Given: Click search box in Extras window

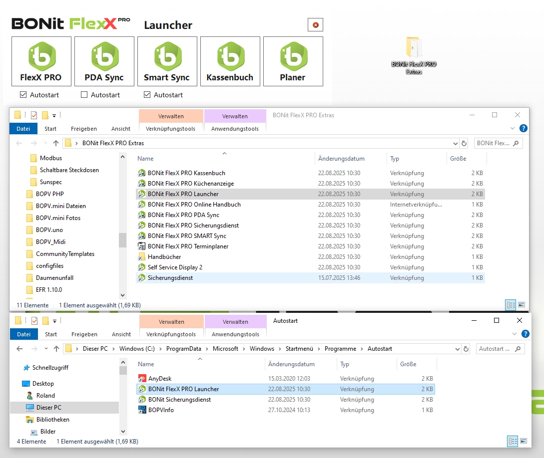Looking at the screenshot, I should 498,143.
